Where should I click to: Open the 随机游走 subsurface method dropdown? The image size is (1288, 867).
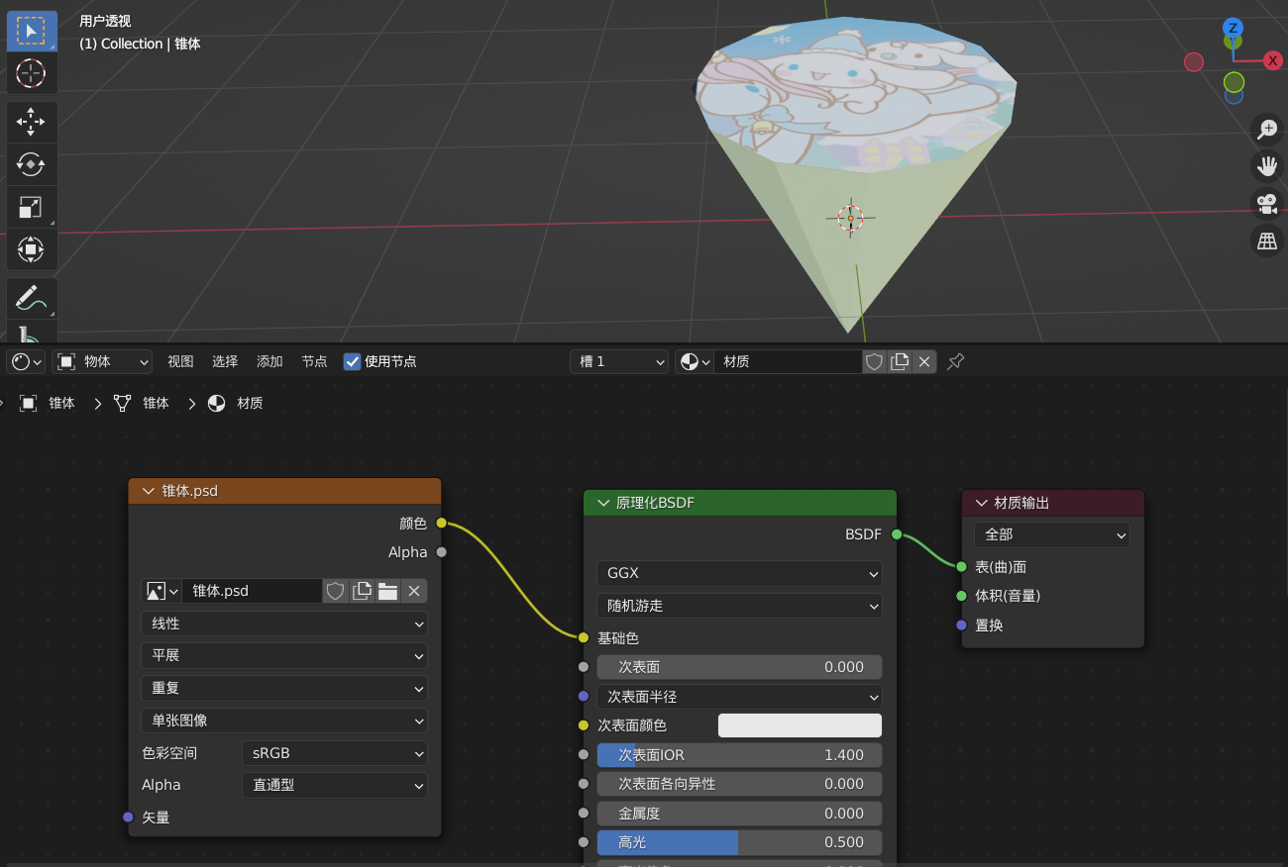(x=739, y=606)
